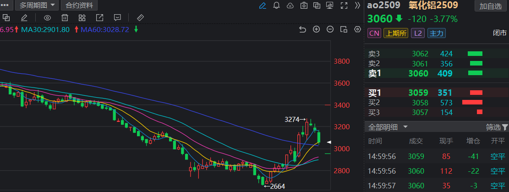Select the 买2 order row at 3058
The width and height of the screenshot is (509, 192).
[437, 103]
